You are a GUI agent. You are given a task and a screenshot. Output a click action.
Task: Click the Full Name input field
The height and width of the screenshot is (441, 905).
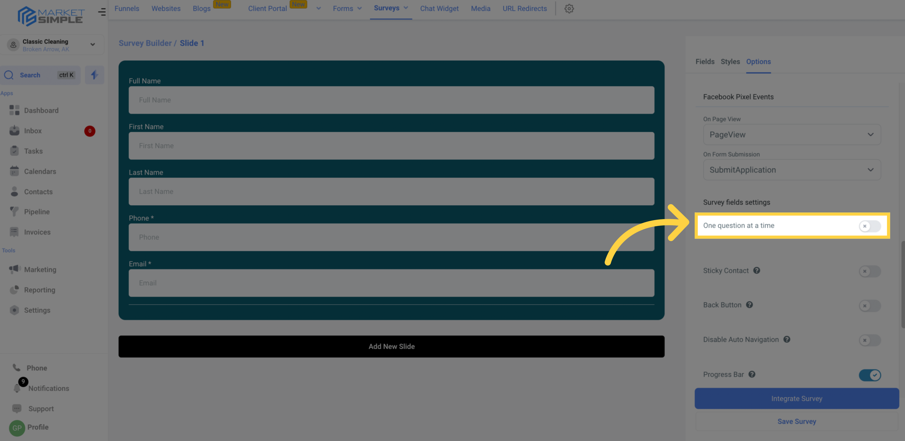[391, 100]
